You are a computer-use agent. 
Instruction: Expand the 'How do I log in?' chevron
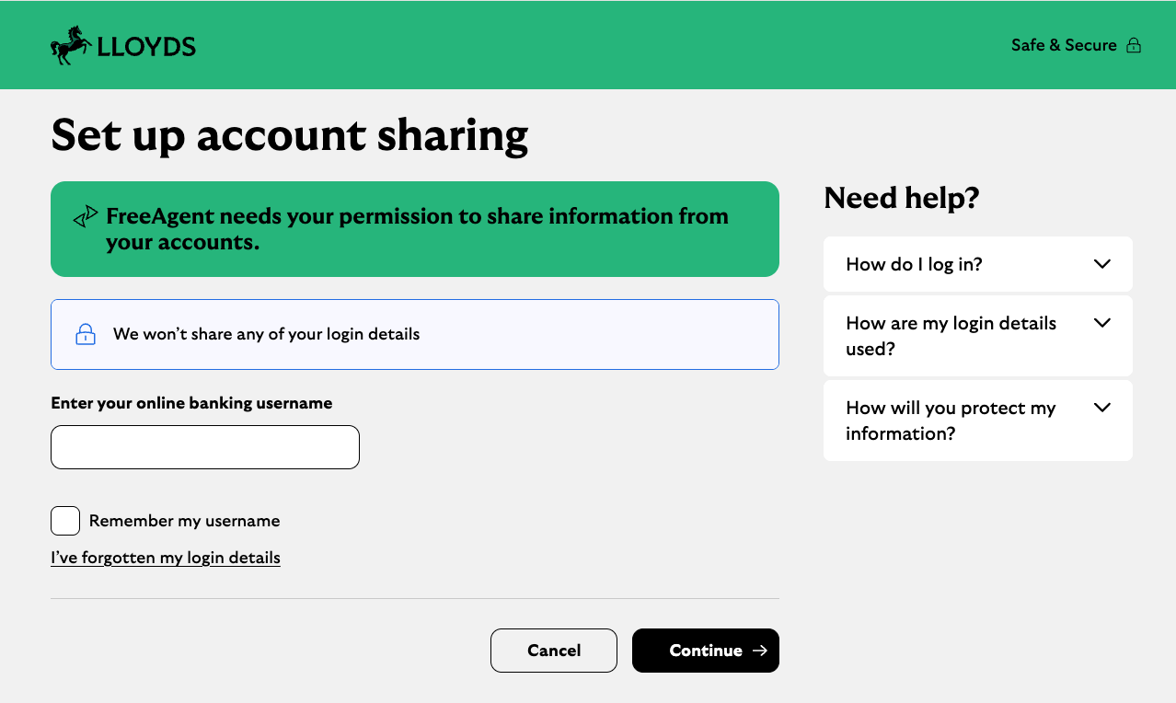[1102, 264]
